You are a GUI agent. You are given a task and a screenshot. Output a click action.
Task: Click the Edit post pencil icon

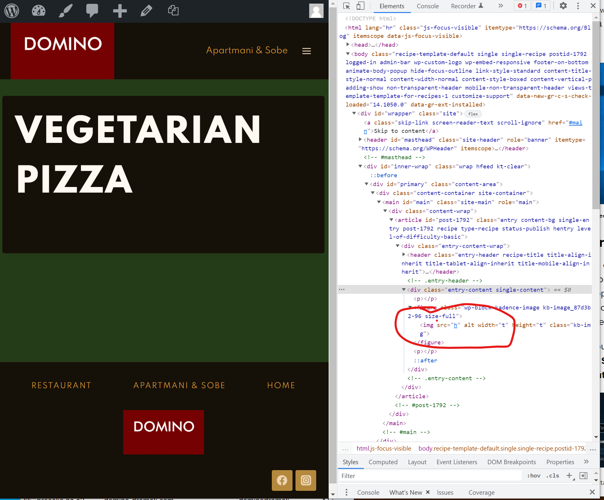pos(146,11)
